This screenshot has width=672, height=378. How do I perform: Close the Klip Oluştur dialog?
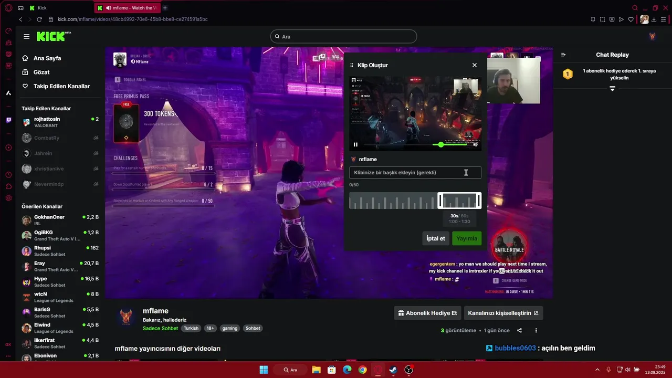475,65
